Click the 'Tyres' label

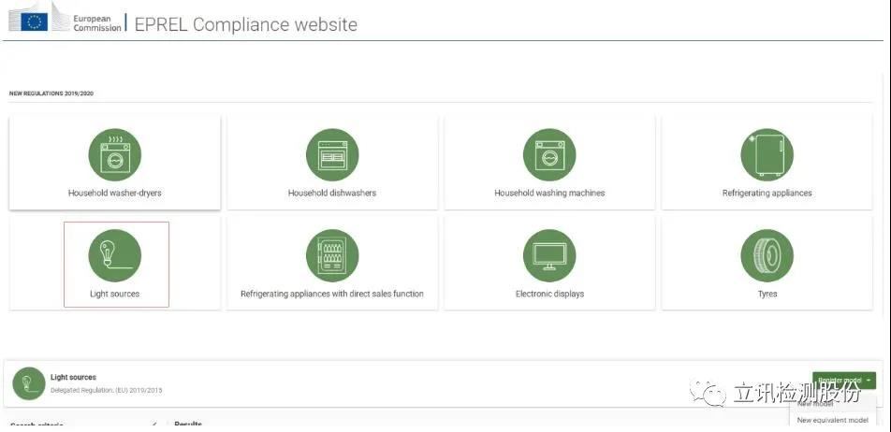tap(767, 294)
